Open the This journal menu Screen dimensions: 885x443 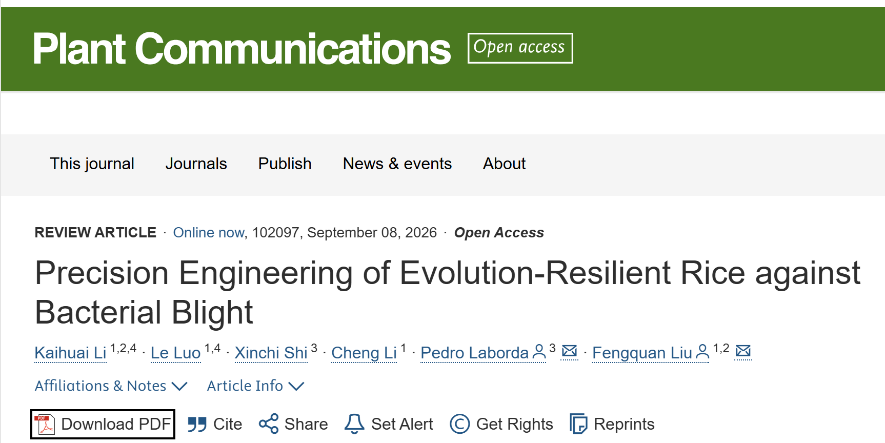pos(92,164)
